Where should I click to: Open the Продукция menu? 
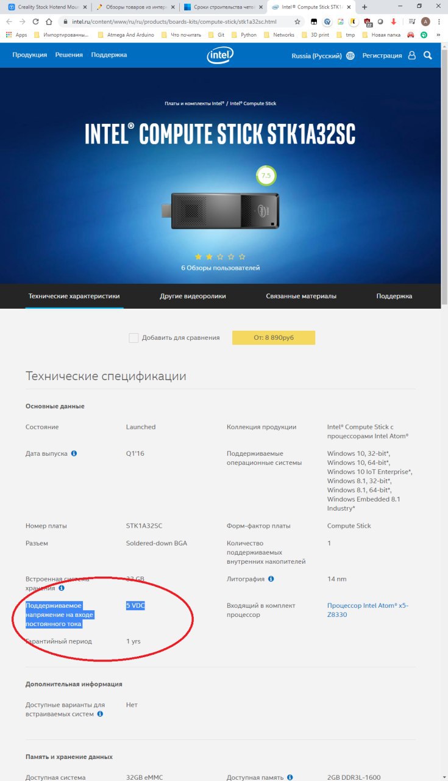tap(30, 55)
